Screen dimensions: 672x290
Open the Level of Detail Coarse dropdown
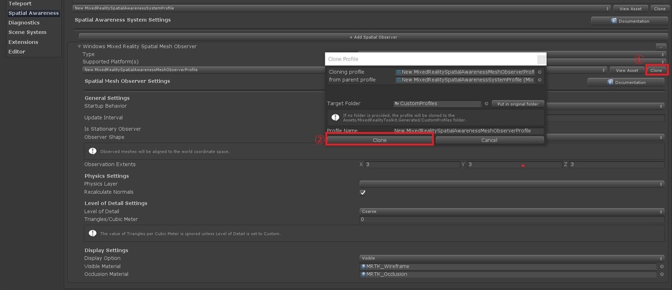pos(512,212)
